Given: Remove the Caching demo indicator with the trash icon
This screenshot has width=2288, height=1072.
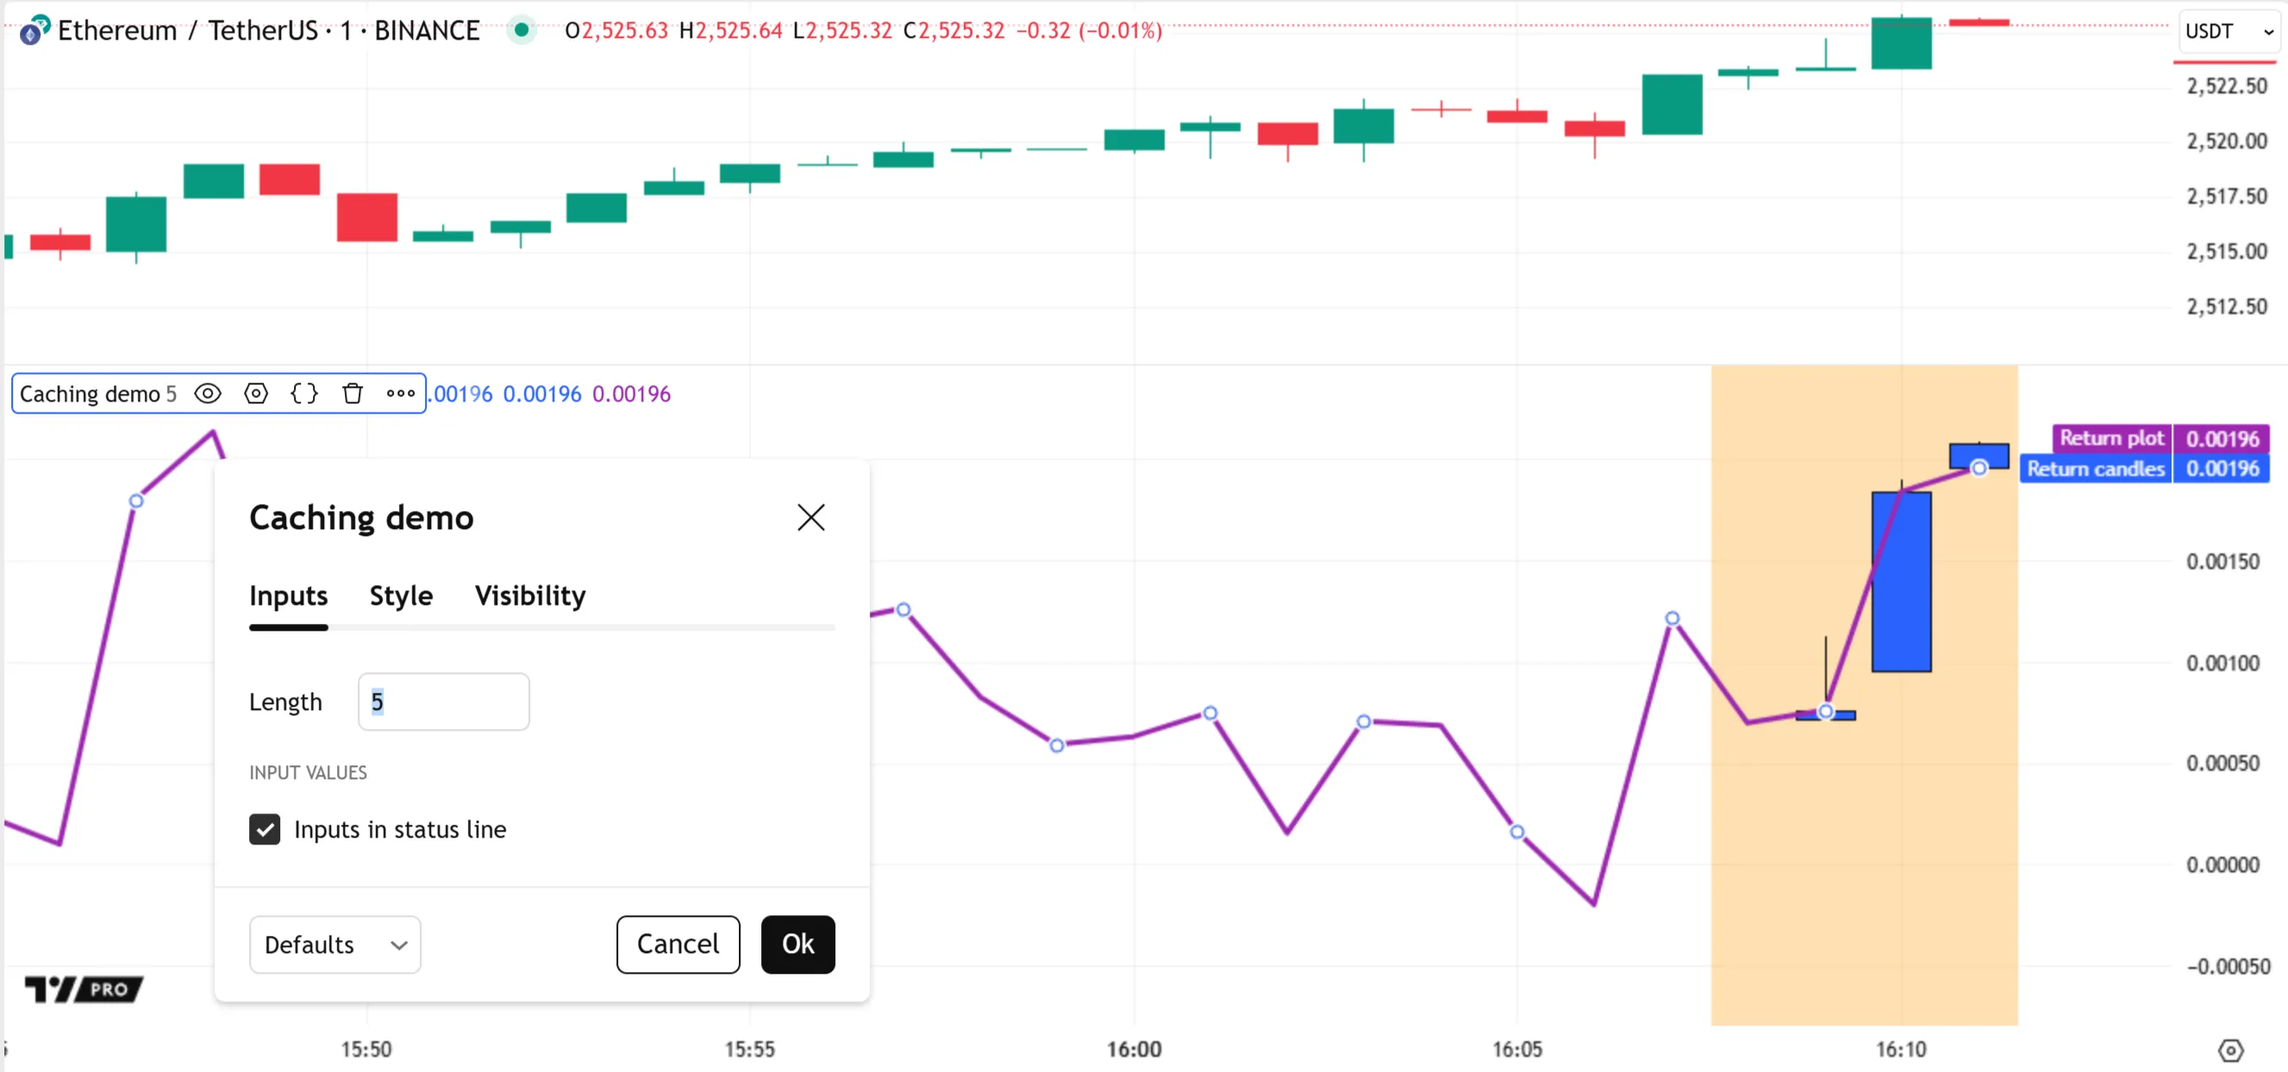Looking at the screenshot, I should [x=353, y=394].
